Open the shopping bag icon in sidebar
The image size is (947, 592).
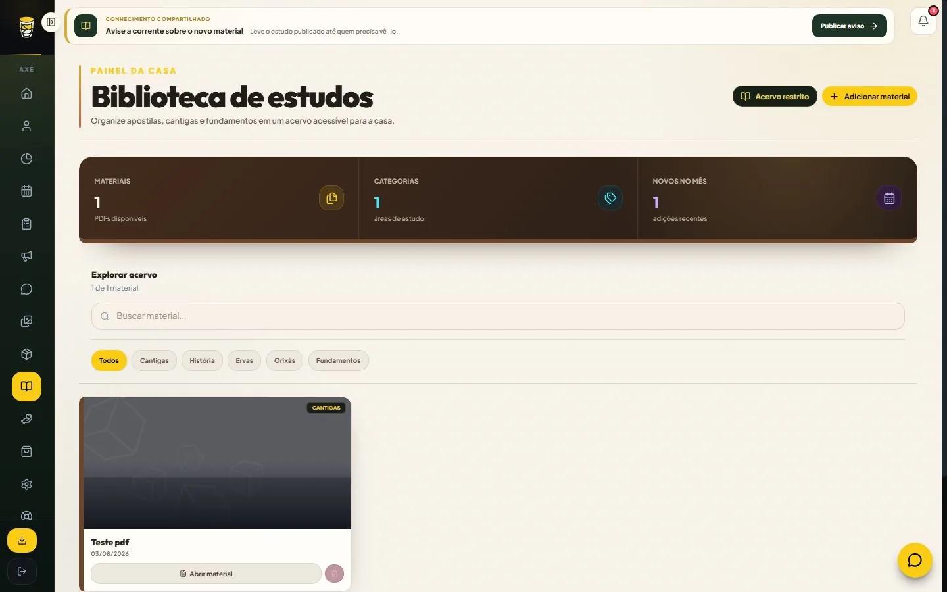26,452
